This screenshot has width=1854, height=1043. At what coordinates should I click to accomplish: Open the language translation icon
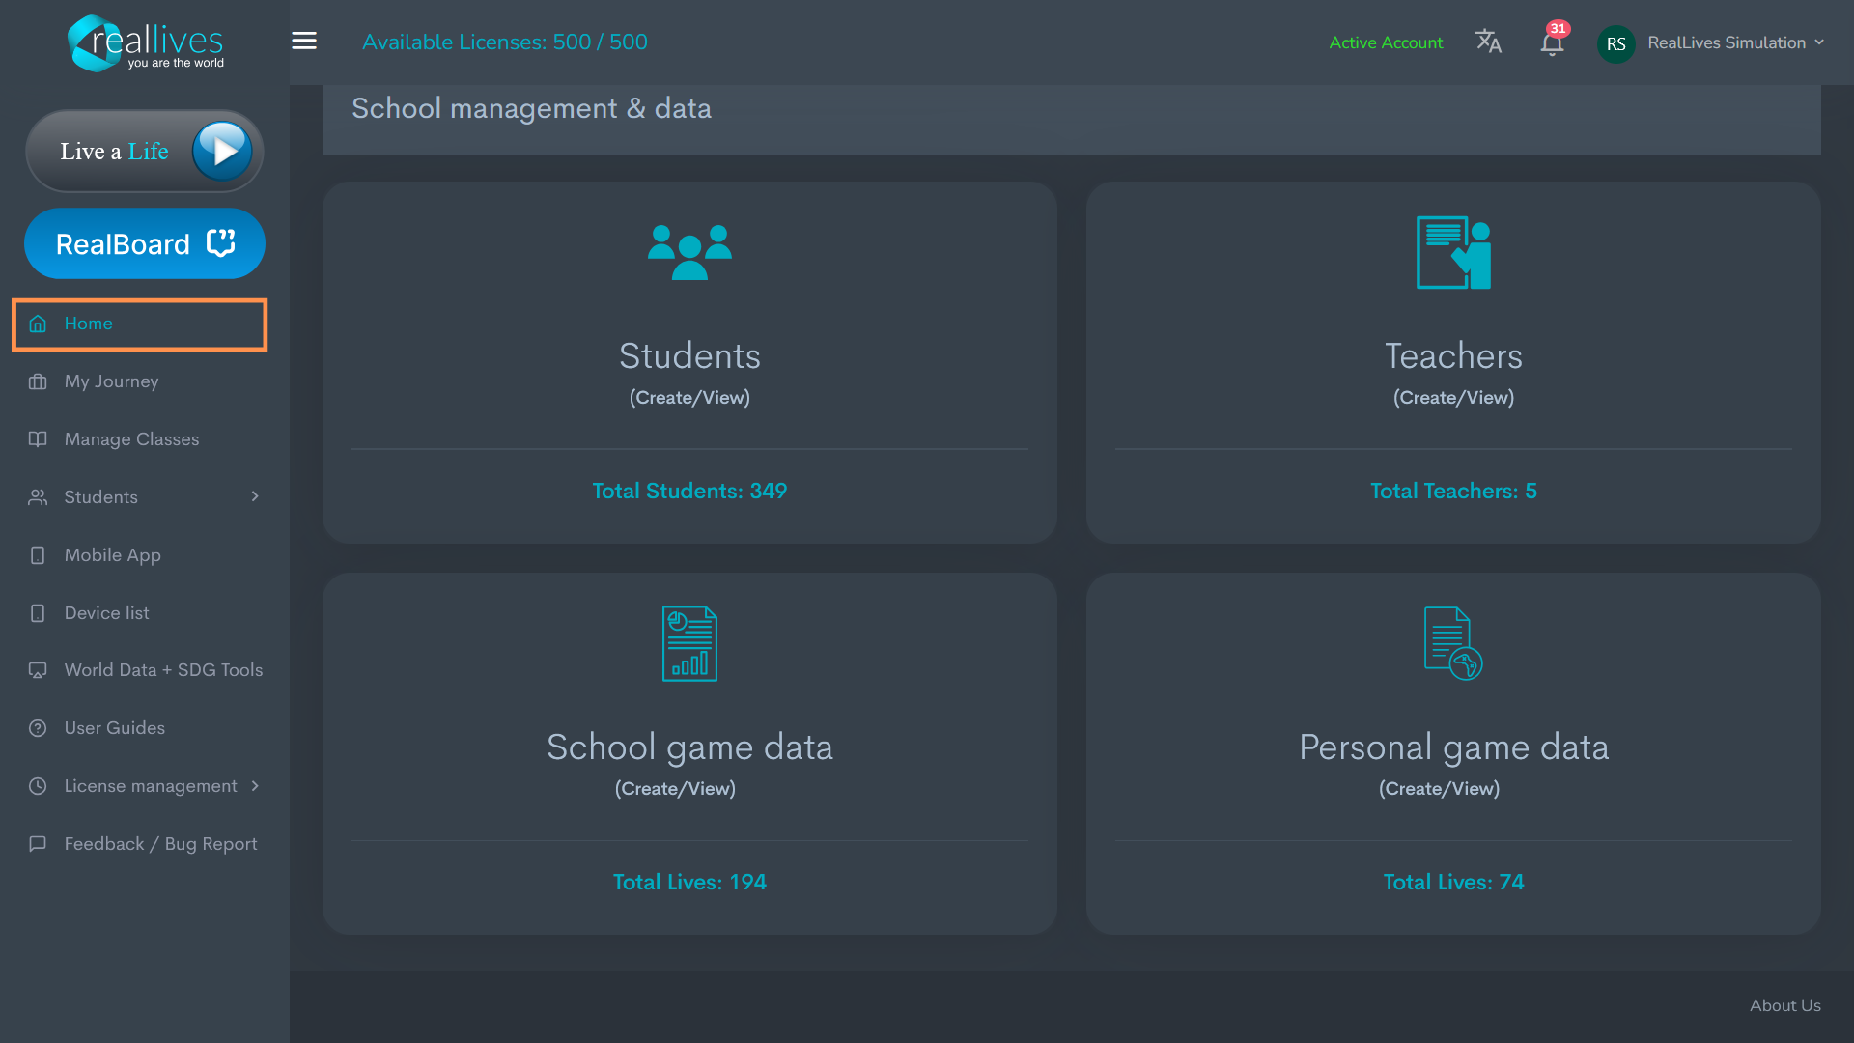1488,42
